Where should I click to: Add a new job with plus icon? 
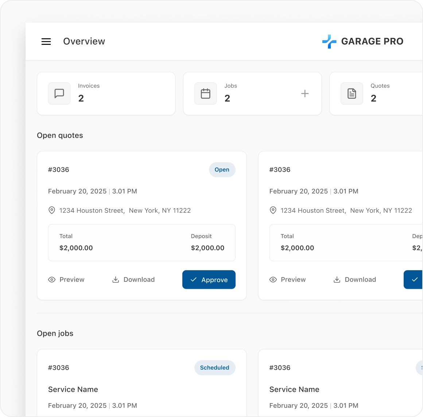coord(305,94)
